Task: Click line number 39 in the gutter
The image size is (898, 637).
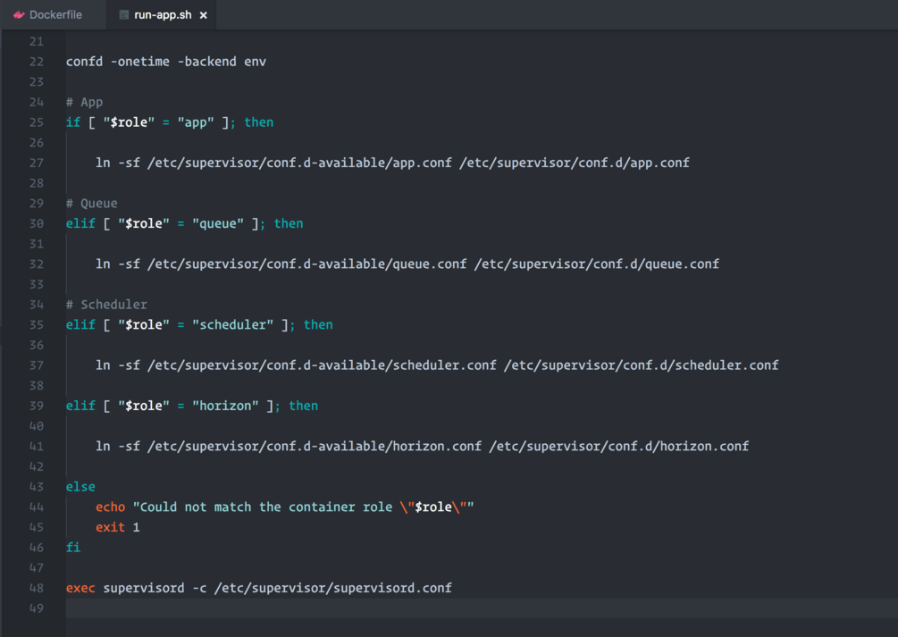Action: pyautogui.click(x=36, y=406)
